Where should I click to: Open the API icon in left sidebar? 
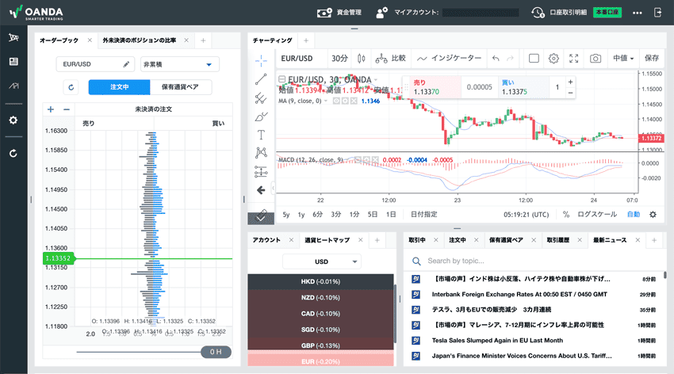coord(13,86)
